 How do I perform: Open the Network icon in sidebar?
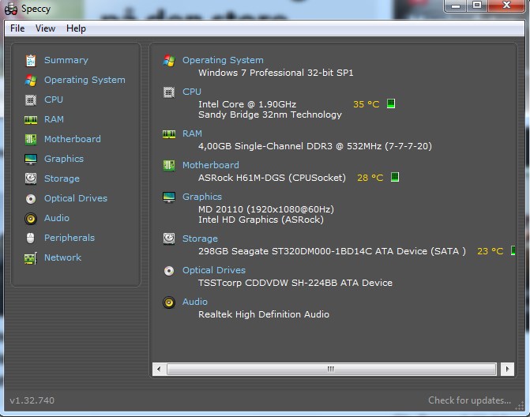coord(31,257)
